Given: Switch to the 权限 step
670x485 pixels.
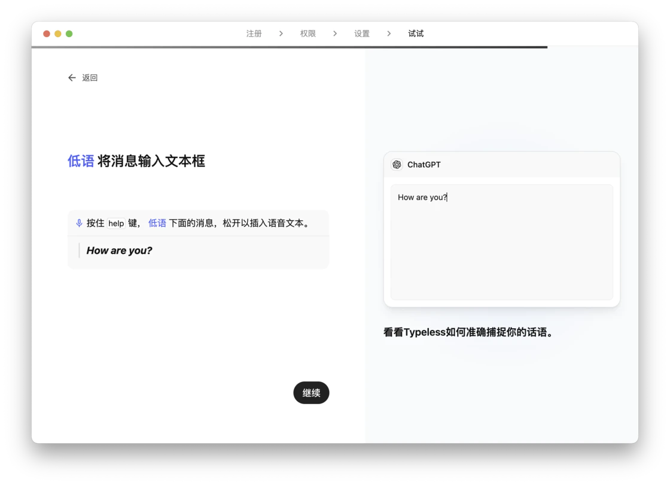Looking at the screenshot, I should pyautogui.click(x=308, y=34).
